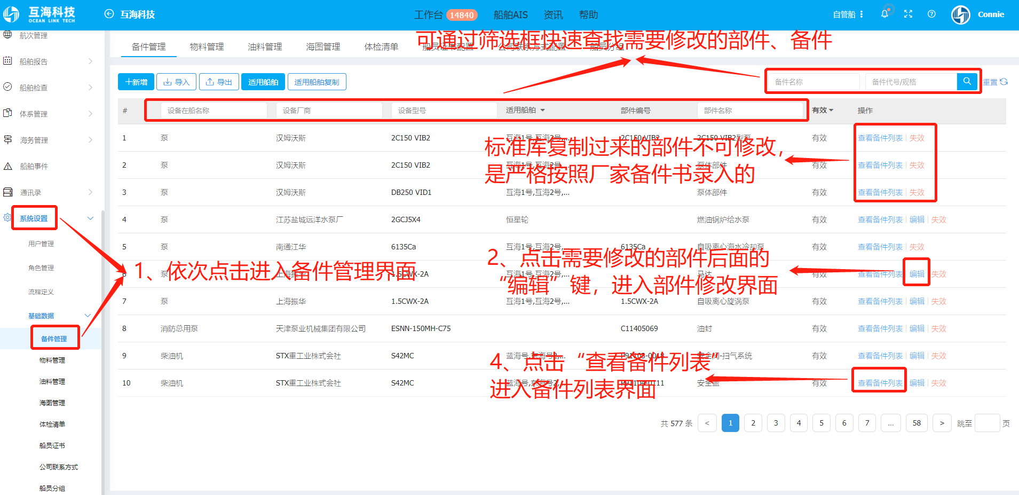Image resolution: width=1019 pixels, height=495 pixels.
Task: Open 资讯 in the top menu
Action: tap(554, 15)
